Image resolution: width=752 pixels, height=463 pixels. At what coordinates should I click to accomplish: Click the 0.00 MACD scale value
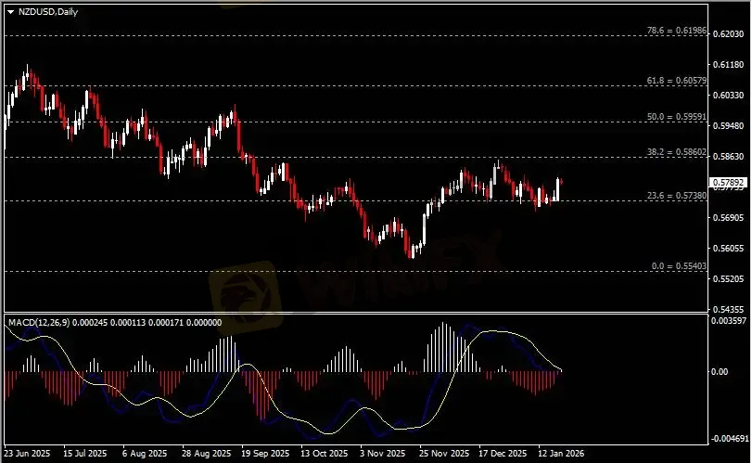click(720, 372)
